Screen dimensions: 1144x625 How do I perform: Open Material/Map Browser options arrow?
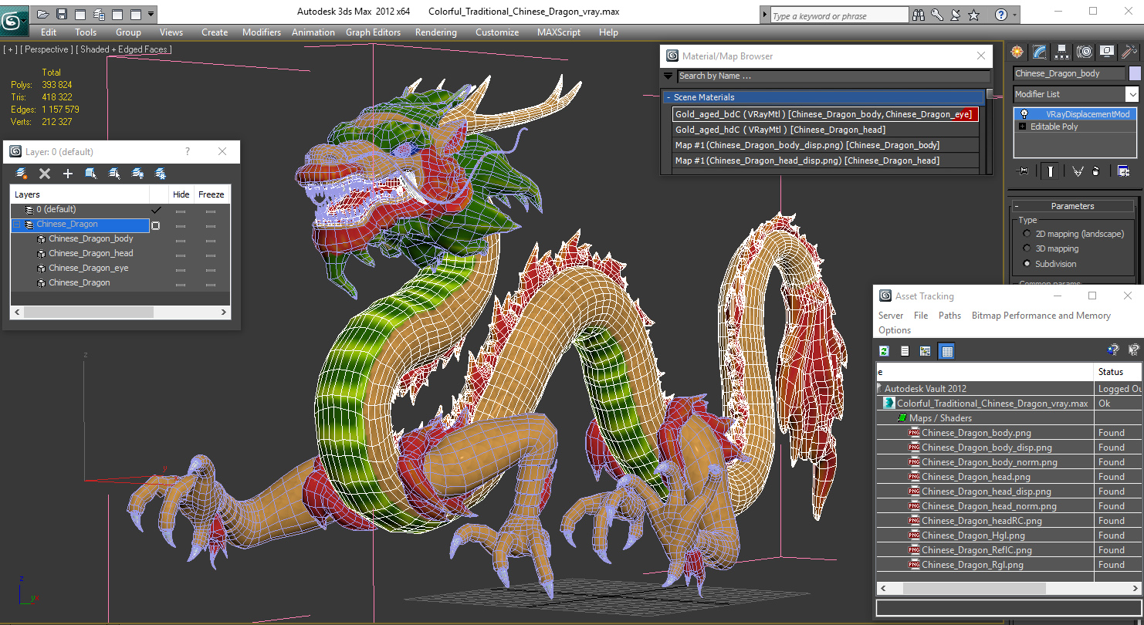click(x=668, y=76)
